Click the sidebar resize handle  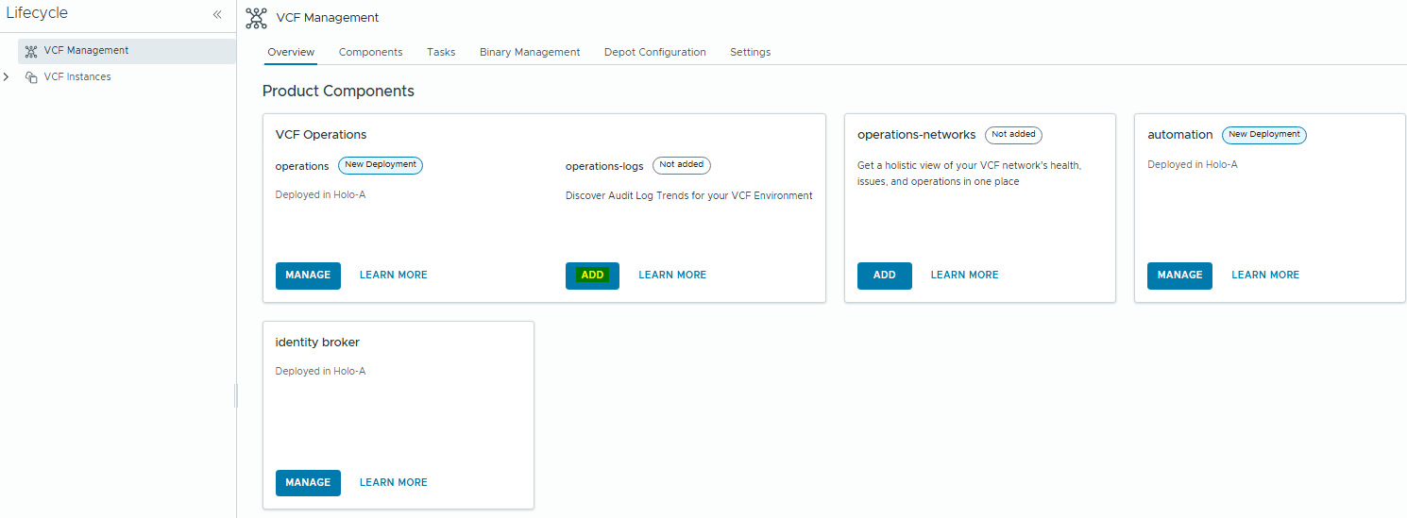tap(236, 395)
